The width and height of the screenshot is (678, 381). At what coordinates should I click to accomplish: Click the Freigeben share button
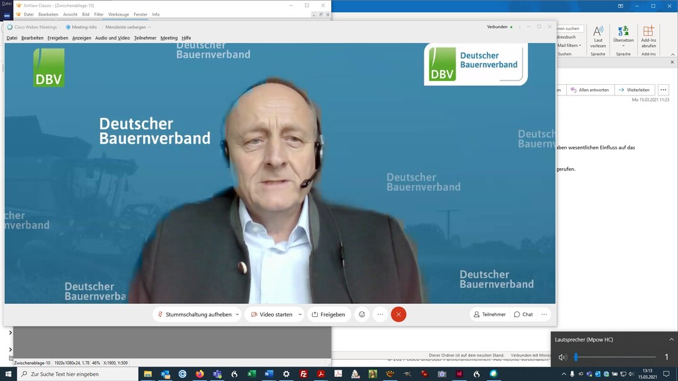coord(329,314)
